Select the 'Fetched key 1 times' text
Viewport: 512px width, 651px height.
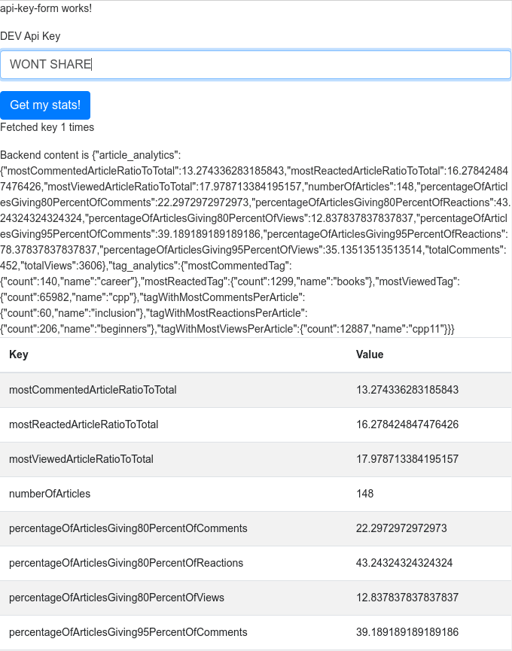click(47, 127)
